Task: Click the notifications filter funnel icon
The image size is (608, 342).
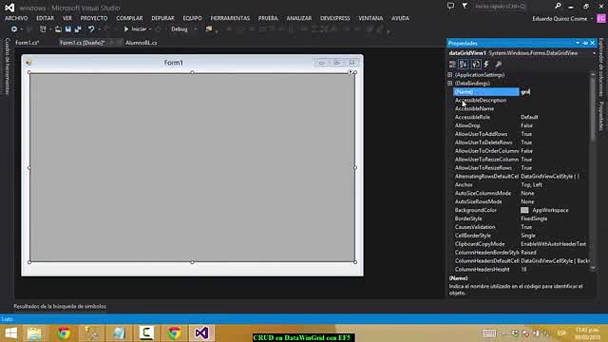Action: click(x=465, y=6)
